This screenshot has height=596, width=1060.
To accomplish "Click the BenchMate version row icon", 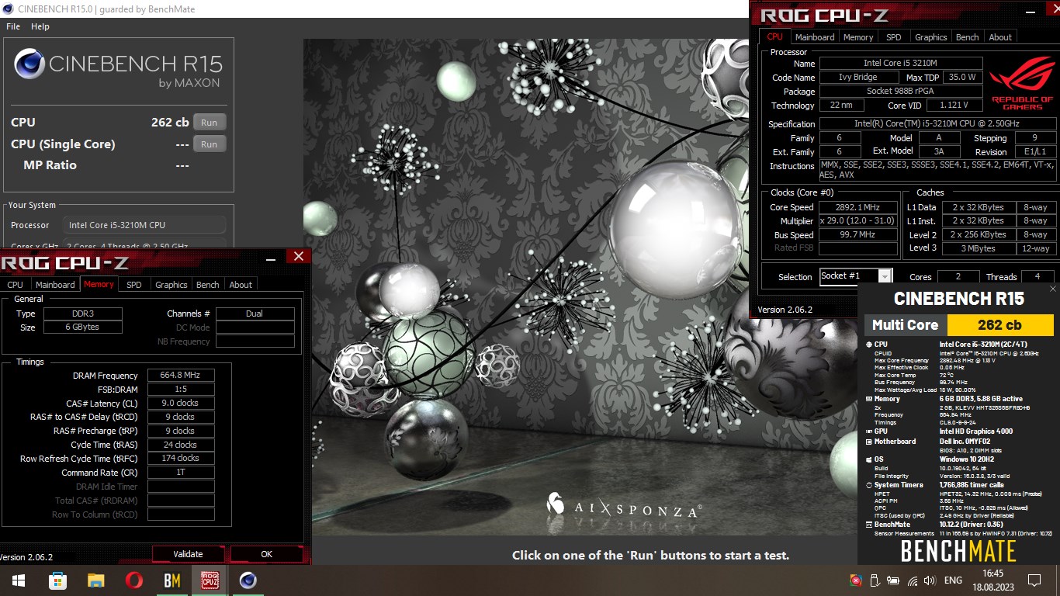I will (x=868, y=525).
